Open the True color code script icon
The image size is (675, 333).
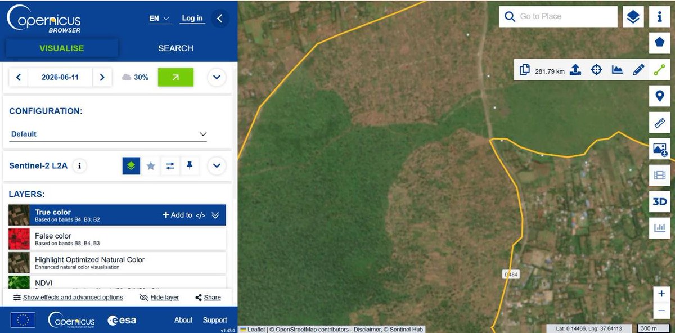tap(200, 215)
